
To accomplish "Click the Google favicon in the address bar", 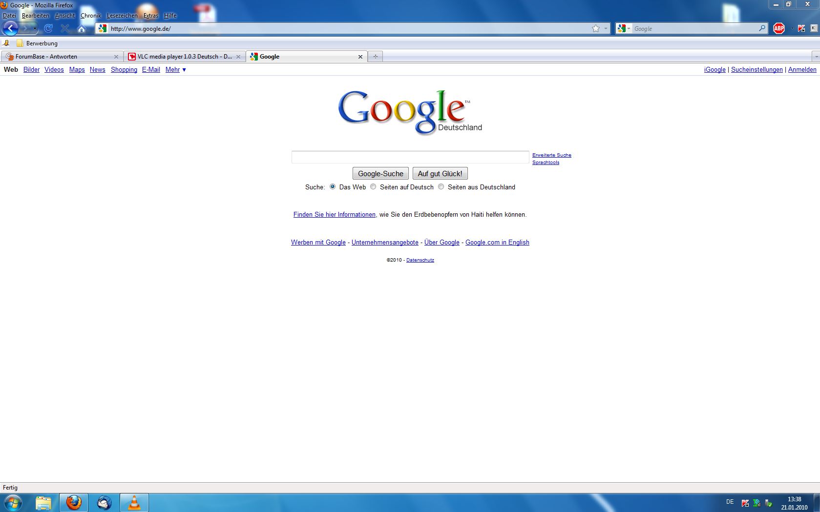I will pyautogui.click(x=102, y=28).
